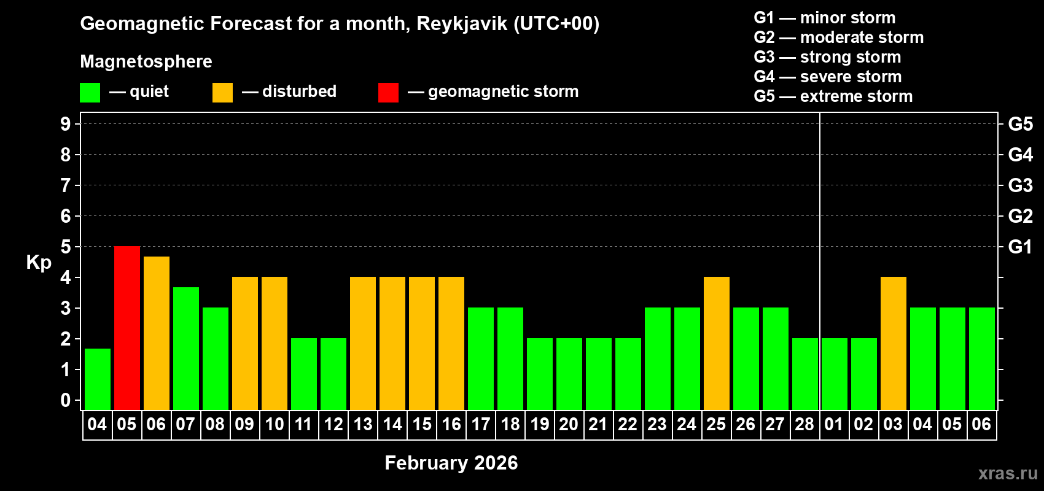Click the last green bar above March 06

pos(982,359)
